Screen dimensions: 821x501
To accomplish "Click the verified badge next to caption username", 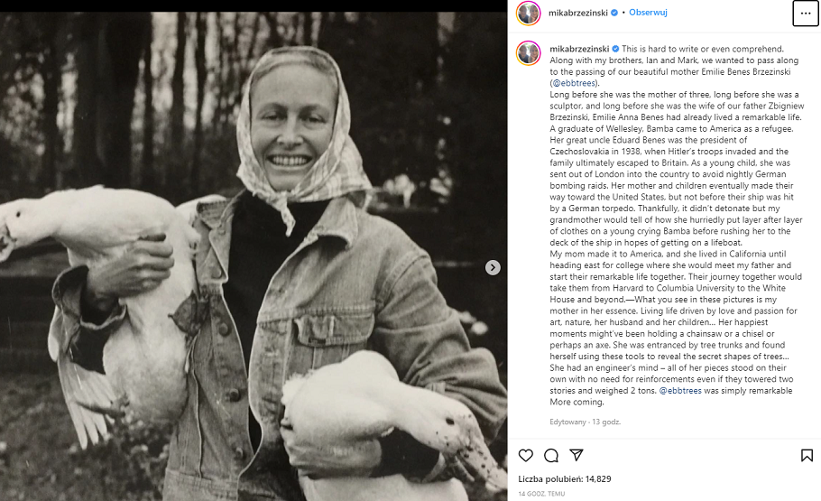I will tap(615, 49).
